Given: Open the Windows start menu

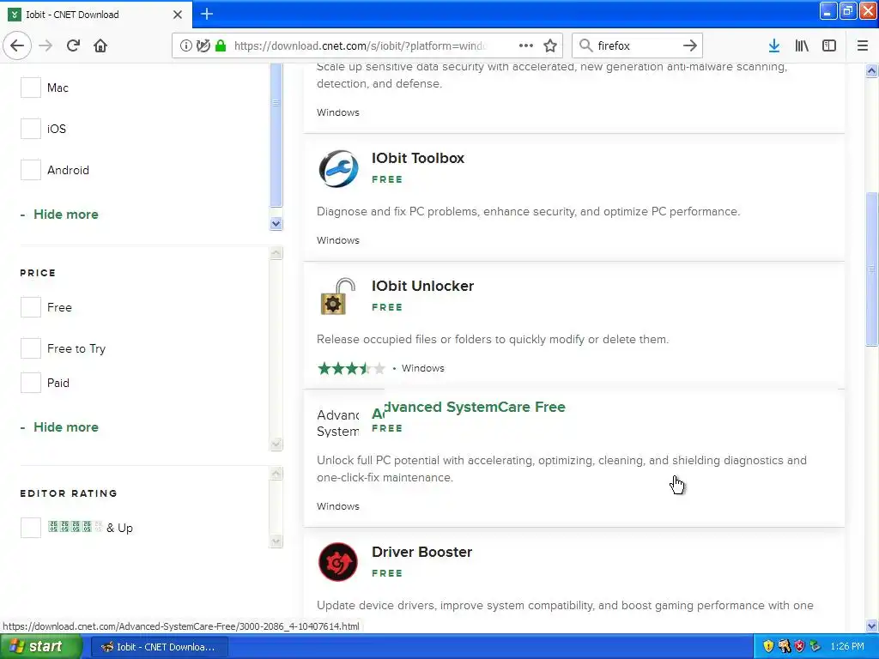Looking at the screenshot, I should coord(41,646).
